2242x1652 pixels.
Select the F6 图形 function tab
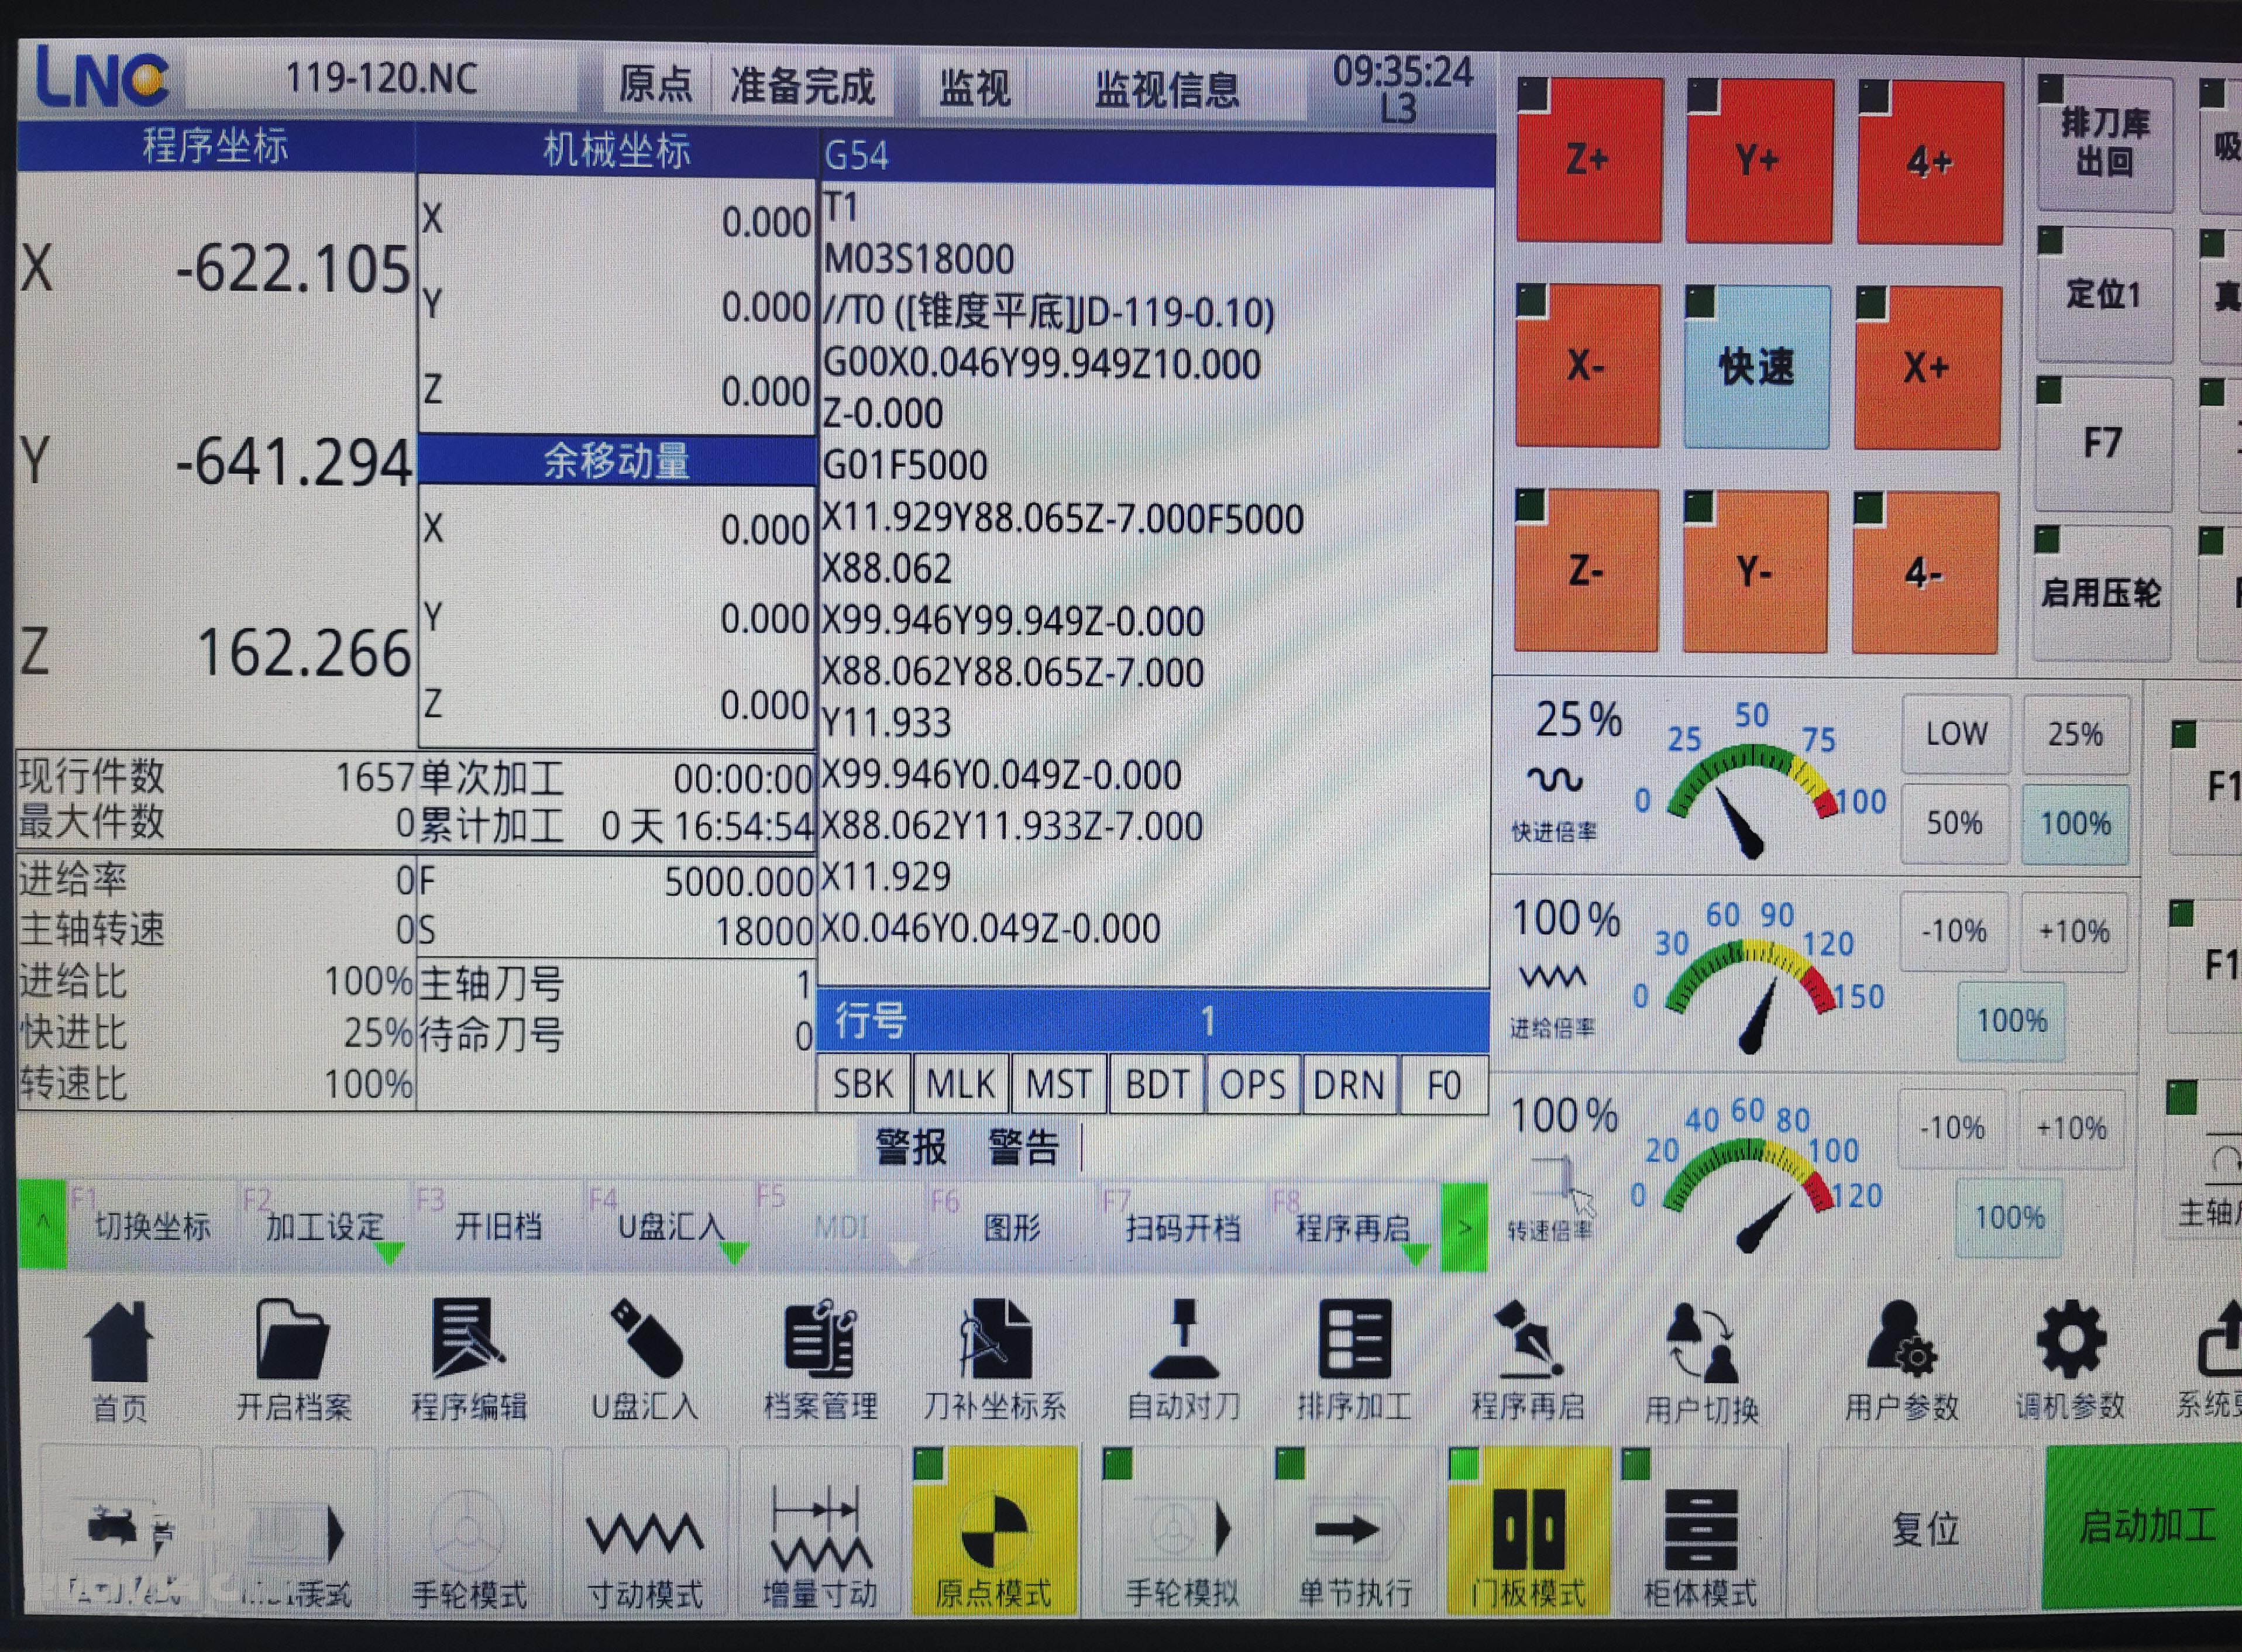point(1012,1227)
